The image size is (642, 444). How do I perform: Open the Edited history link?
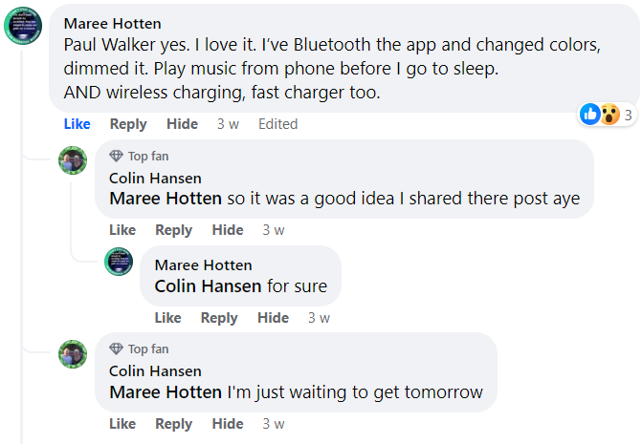(277, 124)
